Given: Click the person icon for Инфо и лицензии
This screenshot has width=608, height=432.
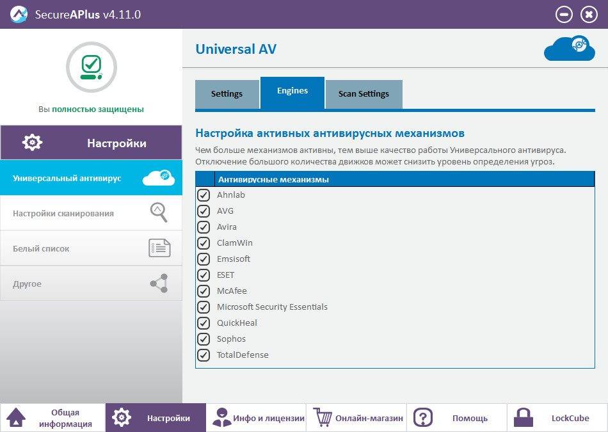Looking at the screenshot, I should click(221, 418).
